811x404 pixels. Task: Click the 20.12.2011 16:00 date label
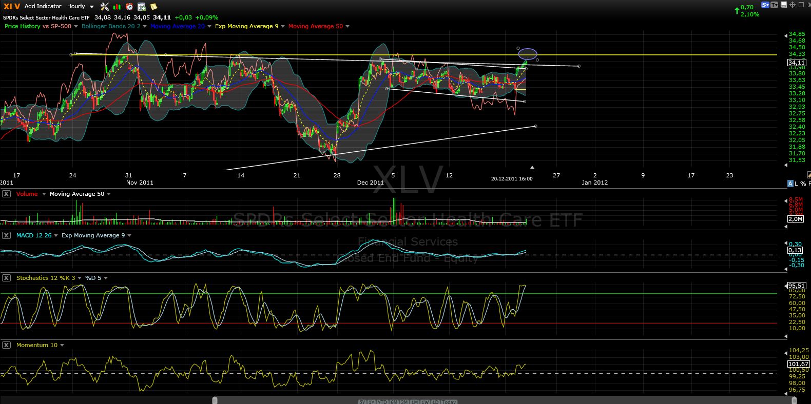[512, 178]
